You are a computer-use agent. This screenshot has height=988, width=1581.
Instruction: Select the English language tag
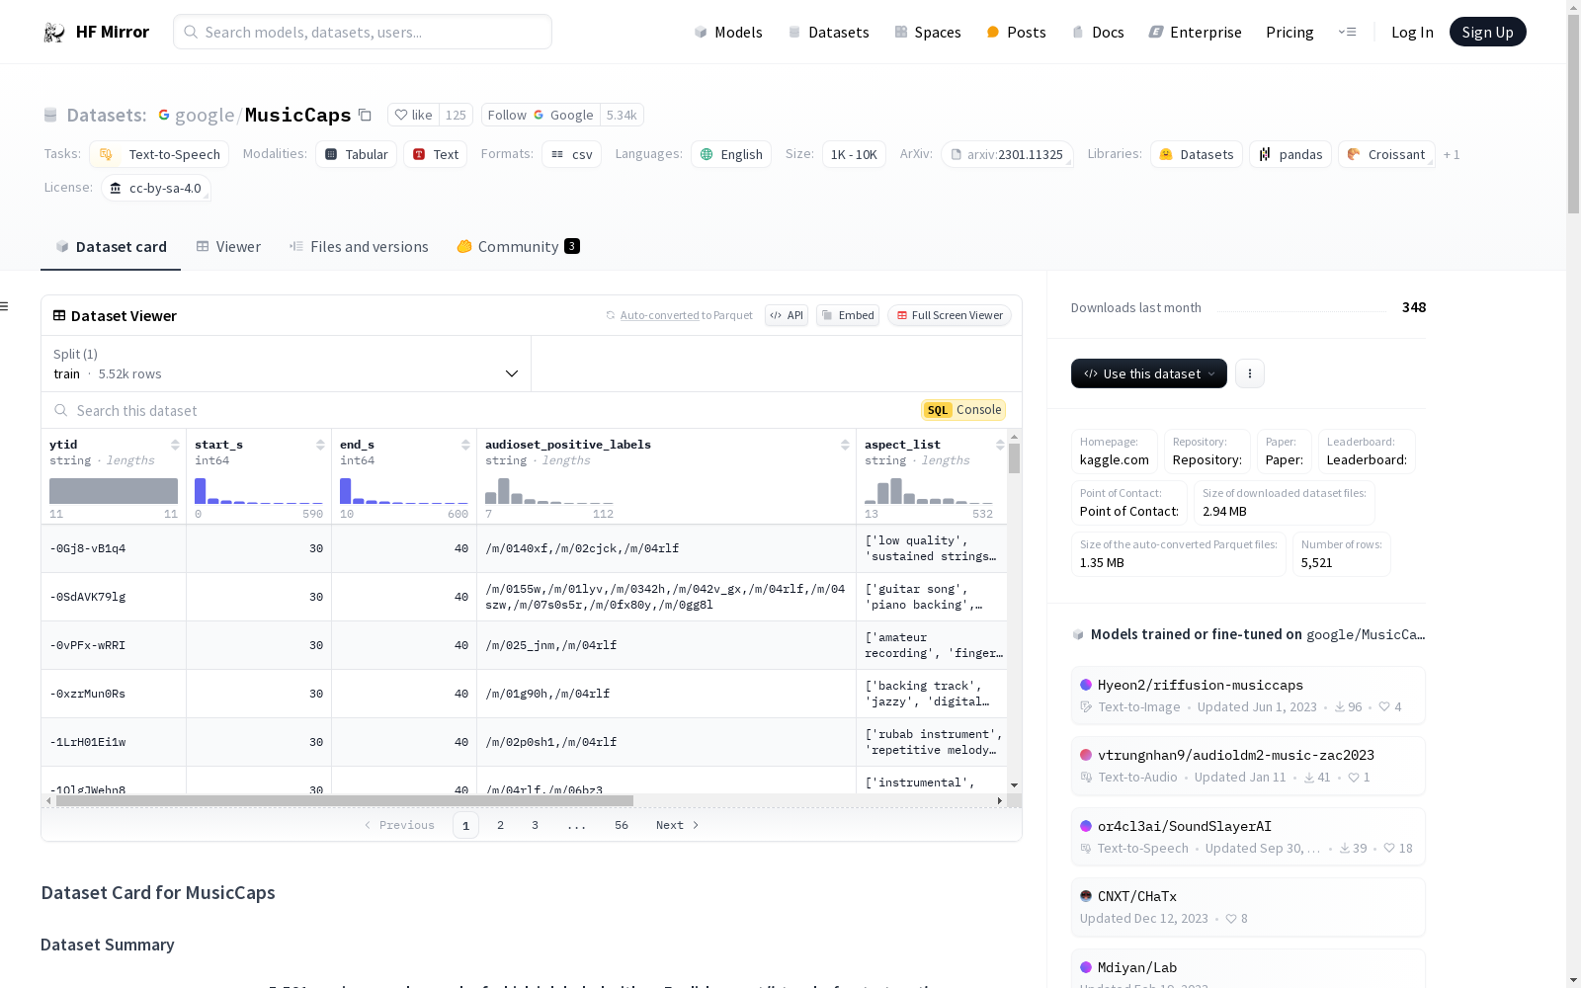tap(731, 154)
